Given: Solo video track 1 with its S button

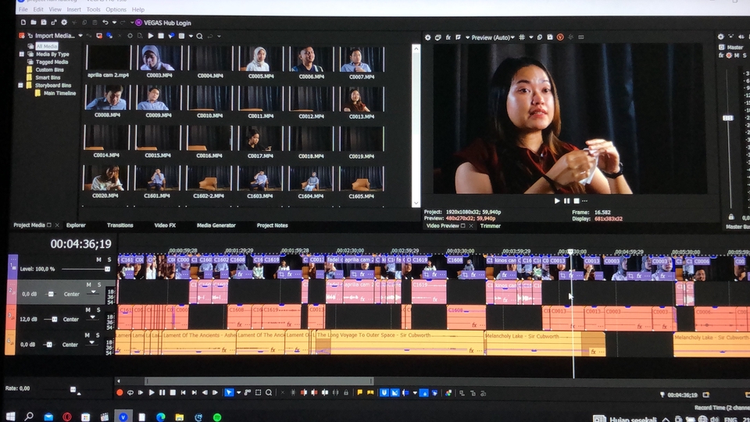Looking at the screenshot, I should [x=109, y=259].
